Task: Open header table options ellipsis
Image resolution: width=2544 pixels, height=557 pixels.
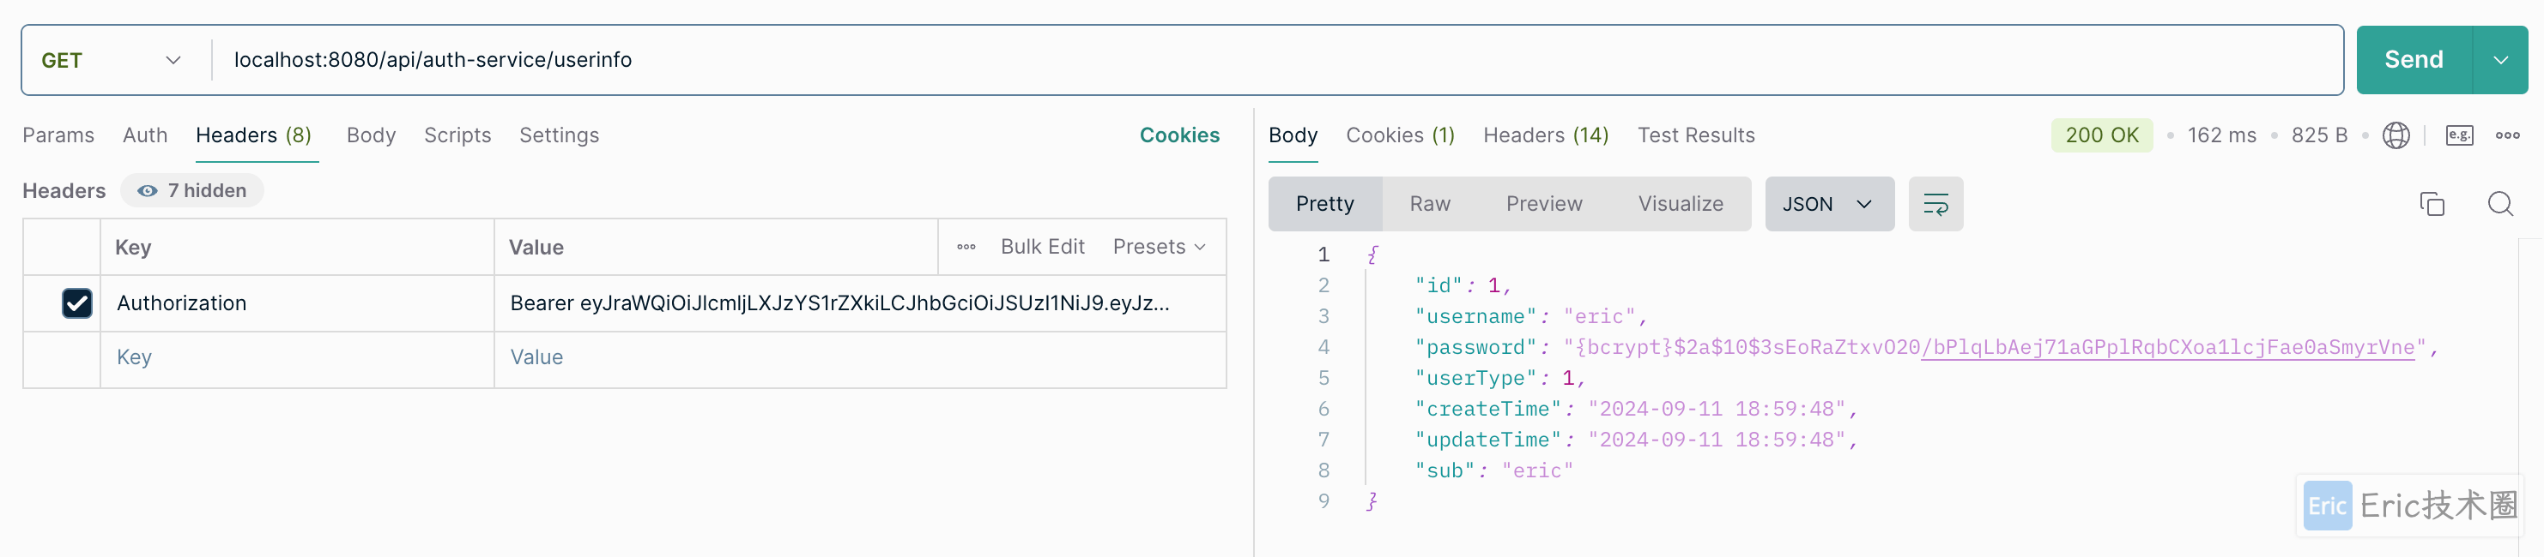Action: click(x=966, y=247)
